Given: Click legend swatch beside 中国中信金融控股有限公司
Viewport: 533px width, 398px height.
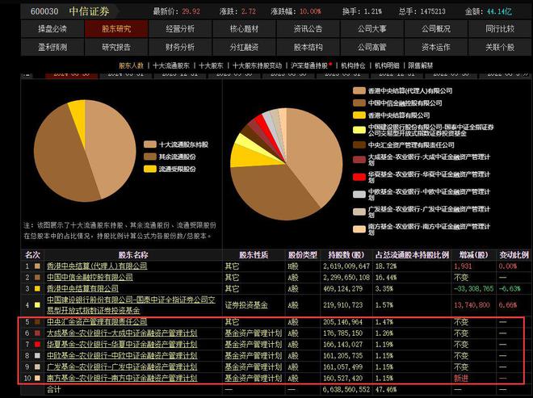Looking at the screenshot, I should [x=359, y=103].
